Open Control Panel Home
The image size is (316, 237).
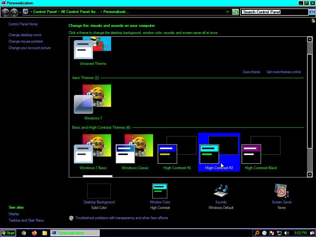click(23, 24)
